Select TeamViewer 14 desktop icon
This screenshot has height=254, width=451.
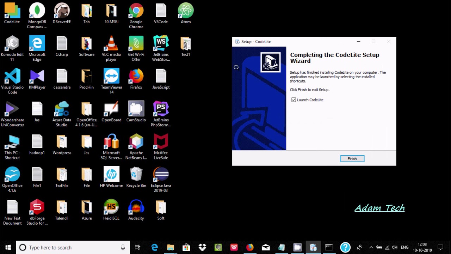111,81
